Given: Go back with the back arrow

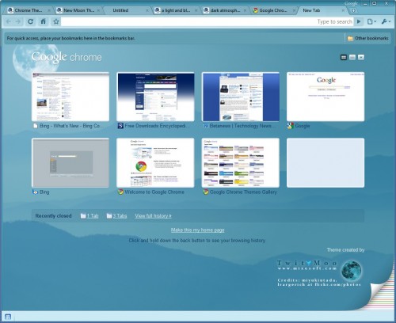Looking at the screenshot, I should (x=9, y=21).
